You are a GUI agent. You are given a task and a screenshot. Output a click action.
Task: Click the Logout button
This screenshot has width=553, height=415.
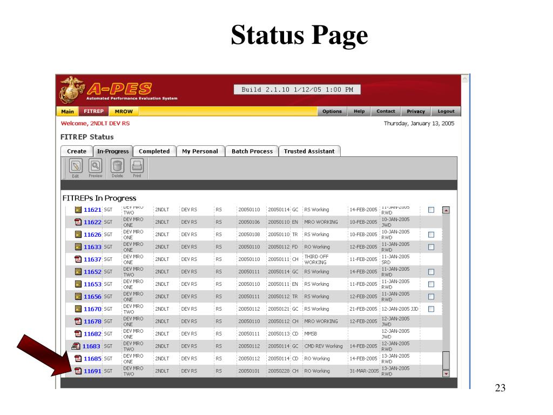[446, 111]
